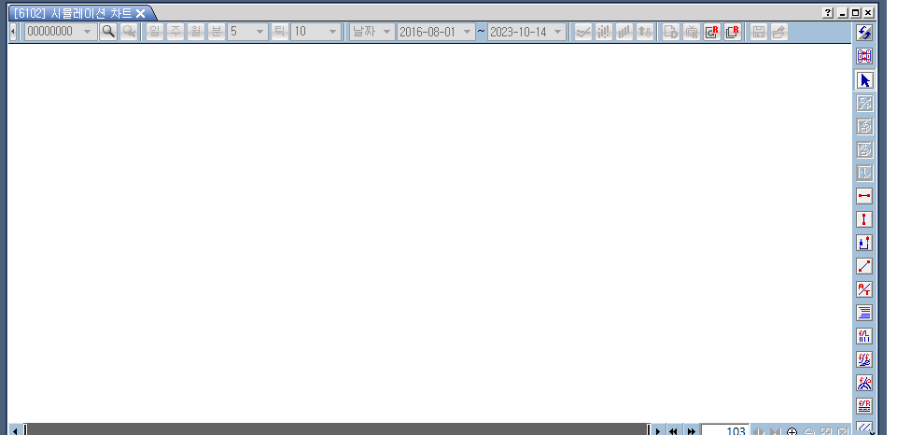
Task: Expand the 날짜 date type dropdown
Action: coord(386,32)
